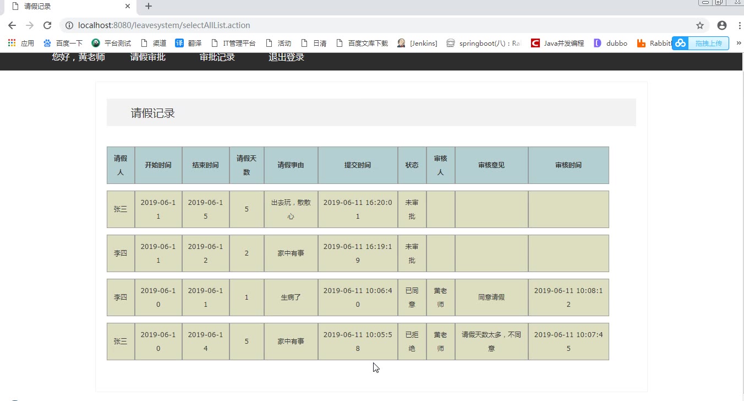Reload the page with refresh icon
The image size is (744, 401).
coord(47,25)
